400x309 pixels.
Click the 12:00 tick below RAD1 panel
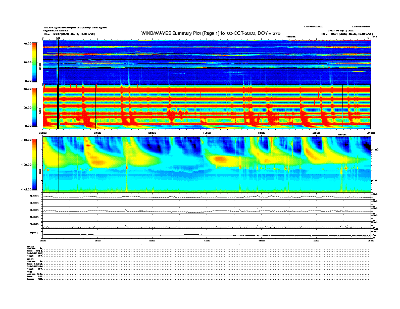point(207,133)
